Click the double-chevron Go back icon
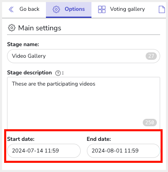This screenshot has width=168, height=172. (x=11, y=10)
